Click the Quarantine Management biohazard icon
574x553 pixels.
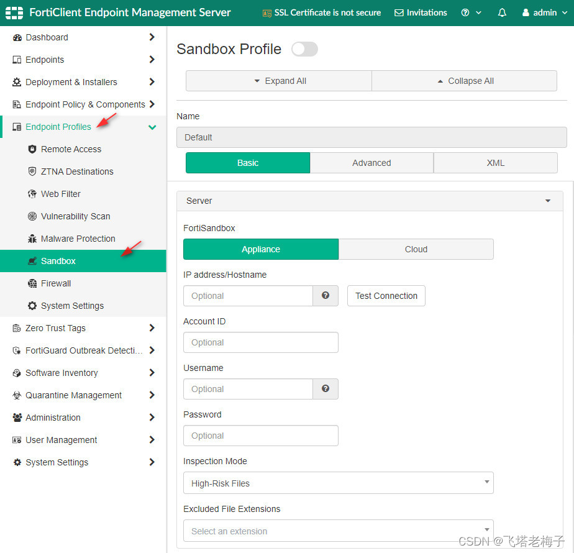coord(17,395)
